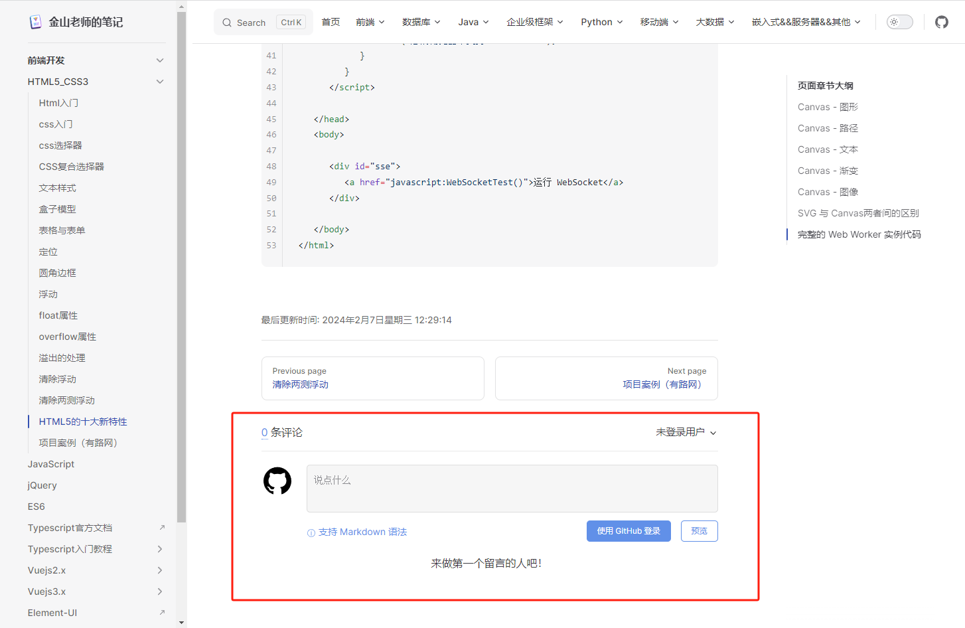
Task: Click the 使用 GitHub 登录 button
Action: click(629, 531)
